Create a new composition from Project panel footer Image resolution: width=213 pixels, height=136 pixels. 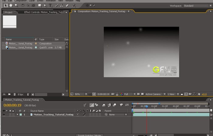[x=15, y=94]
